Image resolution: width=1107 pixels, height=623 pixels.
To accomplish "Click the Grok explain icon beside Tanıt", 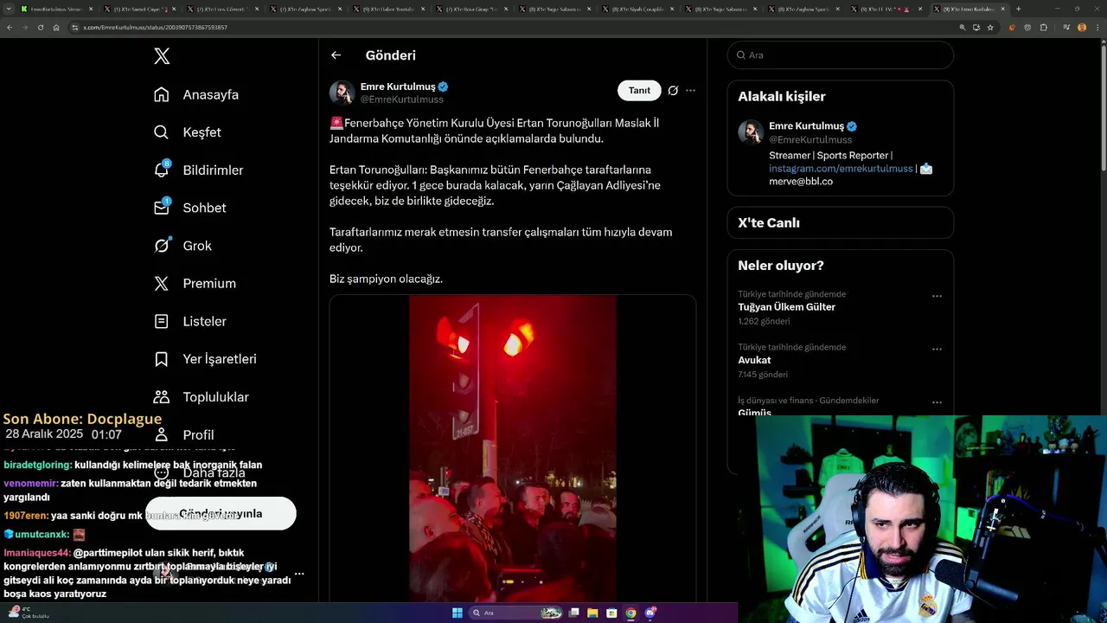I will [673, 90].
